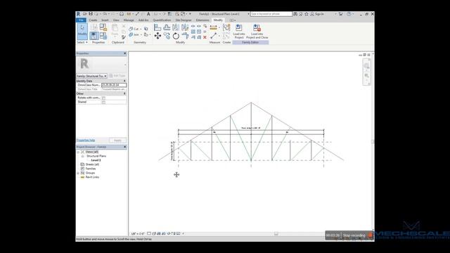
Task: Click the Copy tool icon next to Move
Action: [x=167, y=36]
